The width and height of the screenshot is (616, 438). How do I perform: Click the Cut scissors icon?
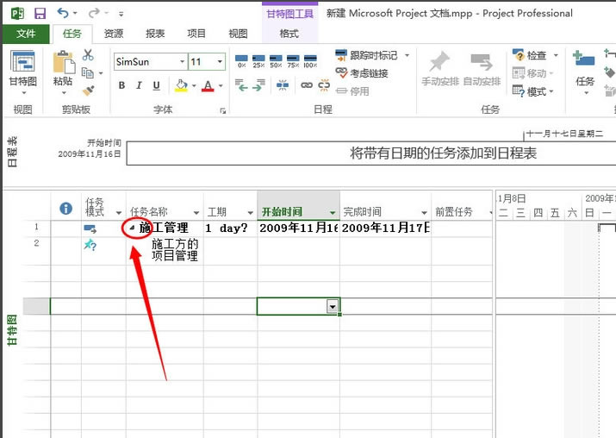click(88, 55)
